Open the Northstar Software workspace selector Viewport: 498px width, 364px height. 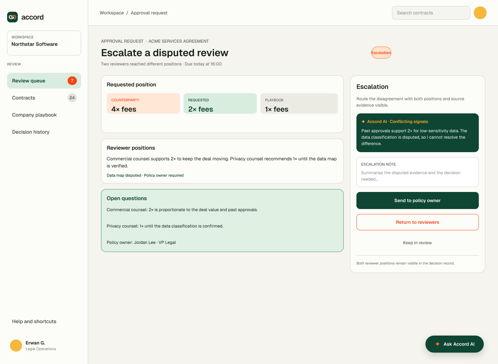coord(44,43)
